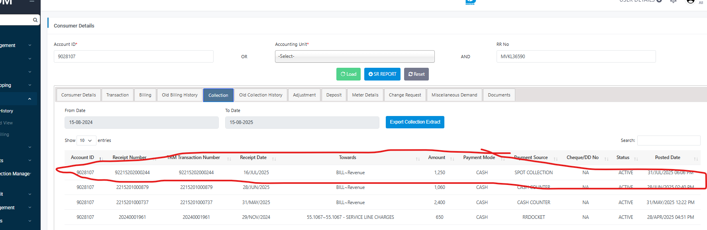This screenshot has height=230, width=707.
Task: Switch to Old Collection History tab
Action: [261, 95]
